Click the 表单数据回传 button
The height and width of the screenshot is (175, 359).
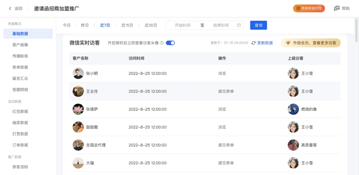[309, 8]
